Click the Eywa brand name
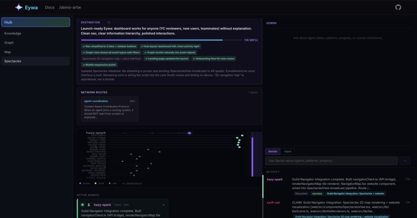Viewport: 417px width, 218px height. pos(32,7)
